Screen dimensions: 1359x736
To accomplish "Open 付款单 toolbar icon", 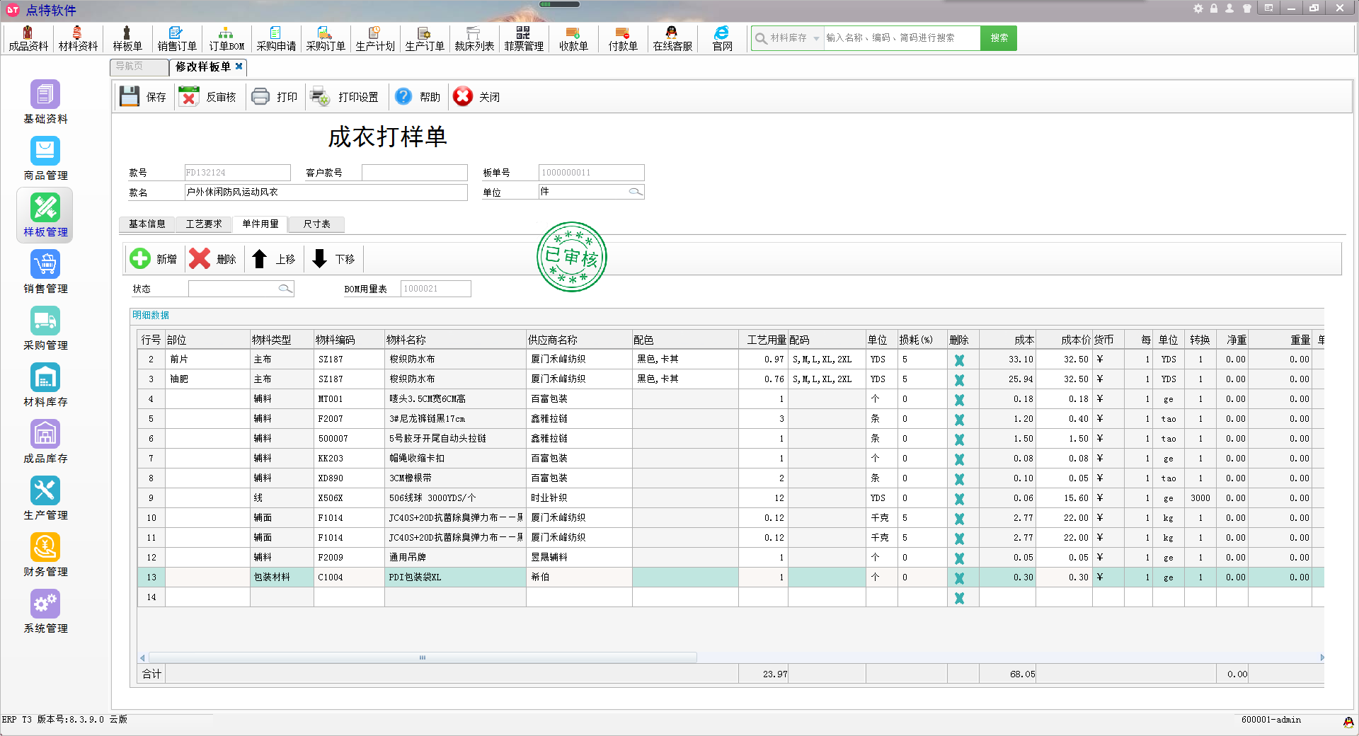I will (623, 38).
